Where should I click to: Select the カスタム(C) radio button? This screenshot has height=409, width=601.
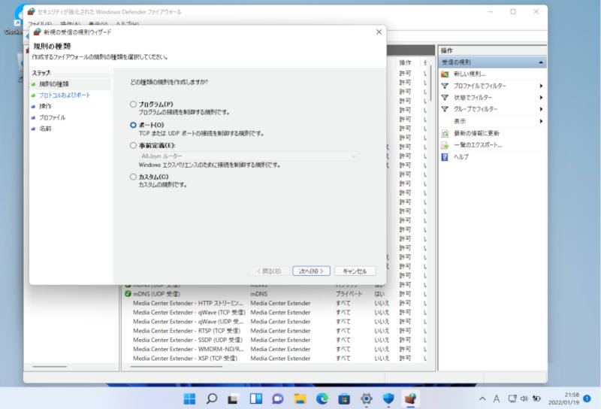pyautogui.click(x=133, y=177)
